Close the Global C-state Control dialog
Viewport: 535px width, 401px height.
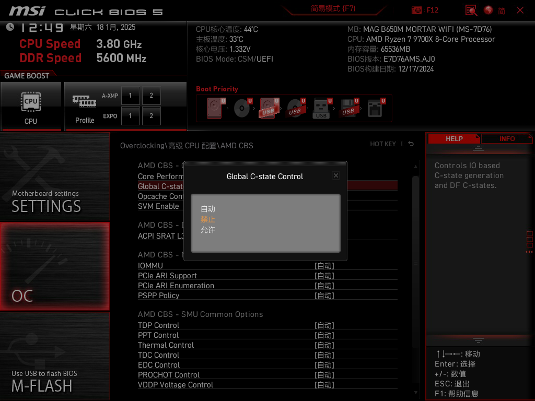tap(336, 175)
